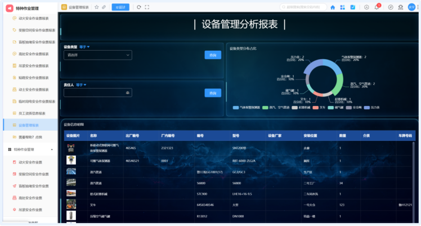Open the notification bell with red badge
421x226 pixels.
378,7
